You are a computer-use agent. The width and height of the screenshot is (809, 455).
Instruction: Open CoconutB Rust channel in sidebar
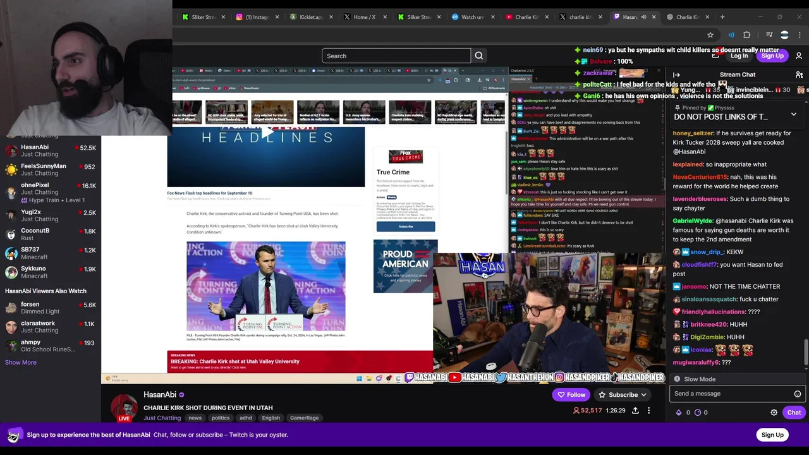(x=51, y=234)
